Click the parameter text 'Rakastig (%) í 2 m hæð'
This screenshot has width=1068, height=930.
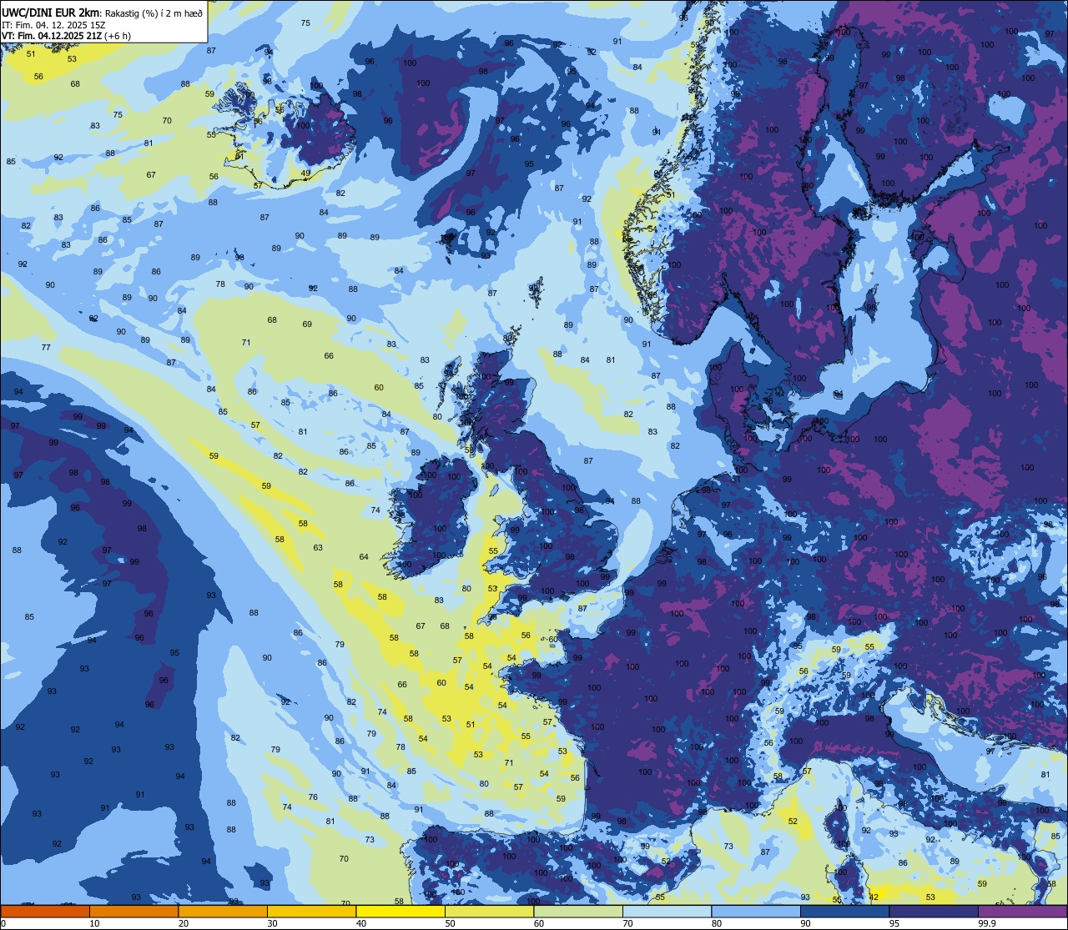click(154, 13)
